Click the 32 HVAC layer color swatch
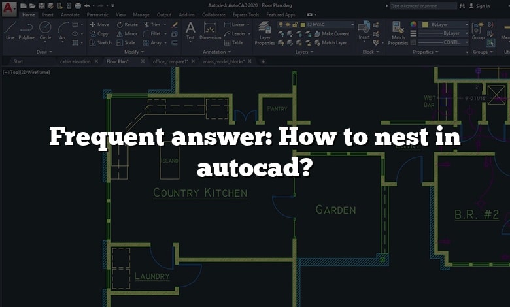This screenshot has width=510, height=307. tap(303, 24)
